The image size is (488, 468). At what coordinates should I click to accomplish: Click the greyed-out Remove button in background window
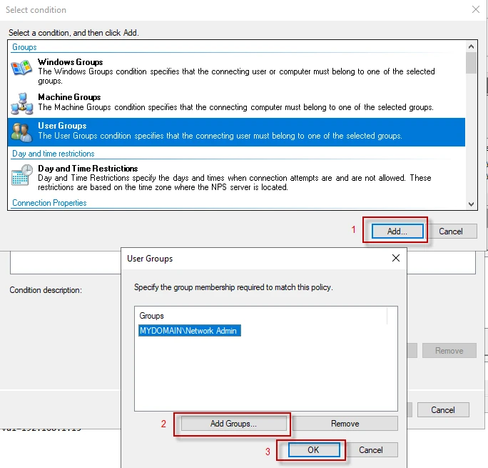coord(449,351)
